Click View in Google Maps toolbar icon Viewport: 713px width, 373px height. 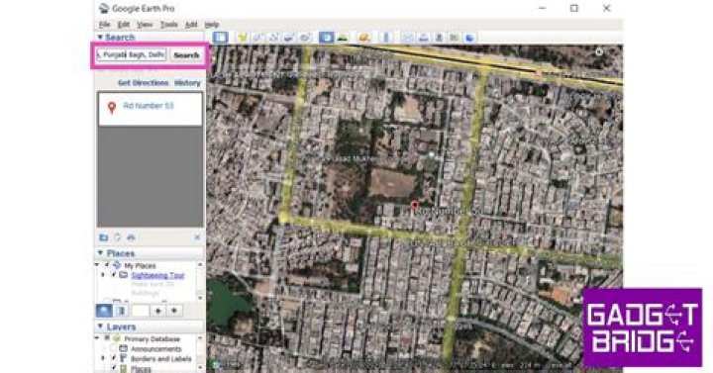(454, 38)
